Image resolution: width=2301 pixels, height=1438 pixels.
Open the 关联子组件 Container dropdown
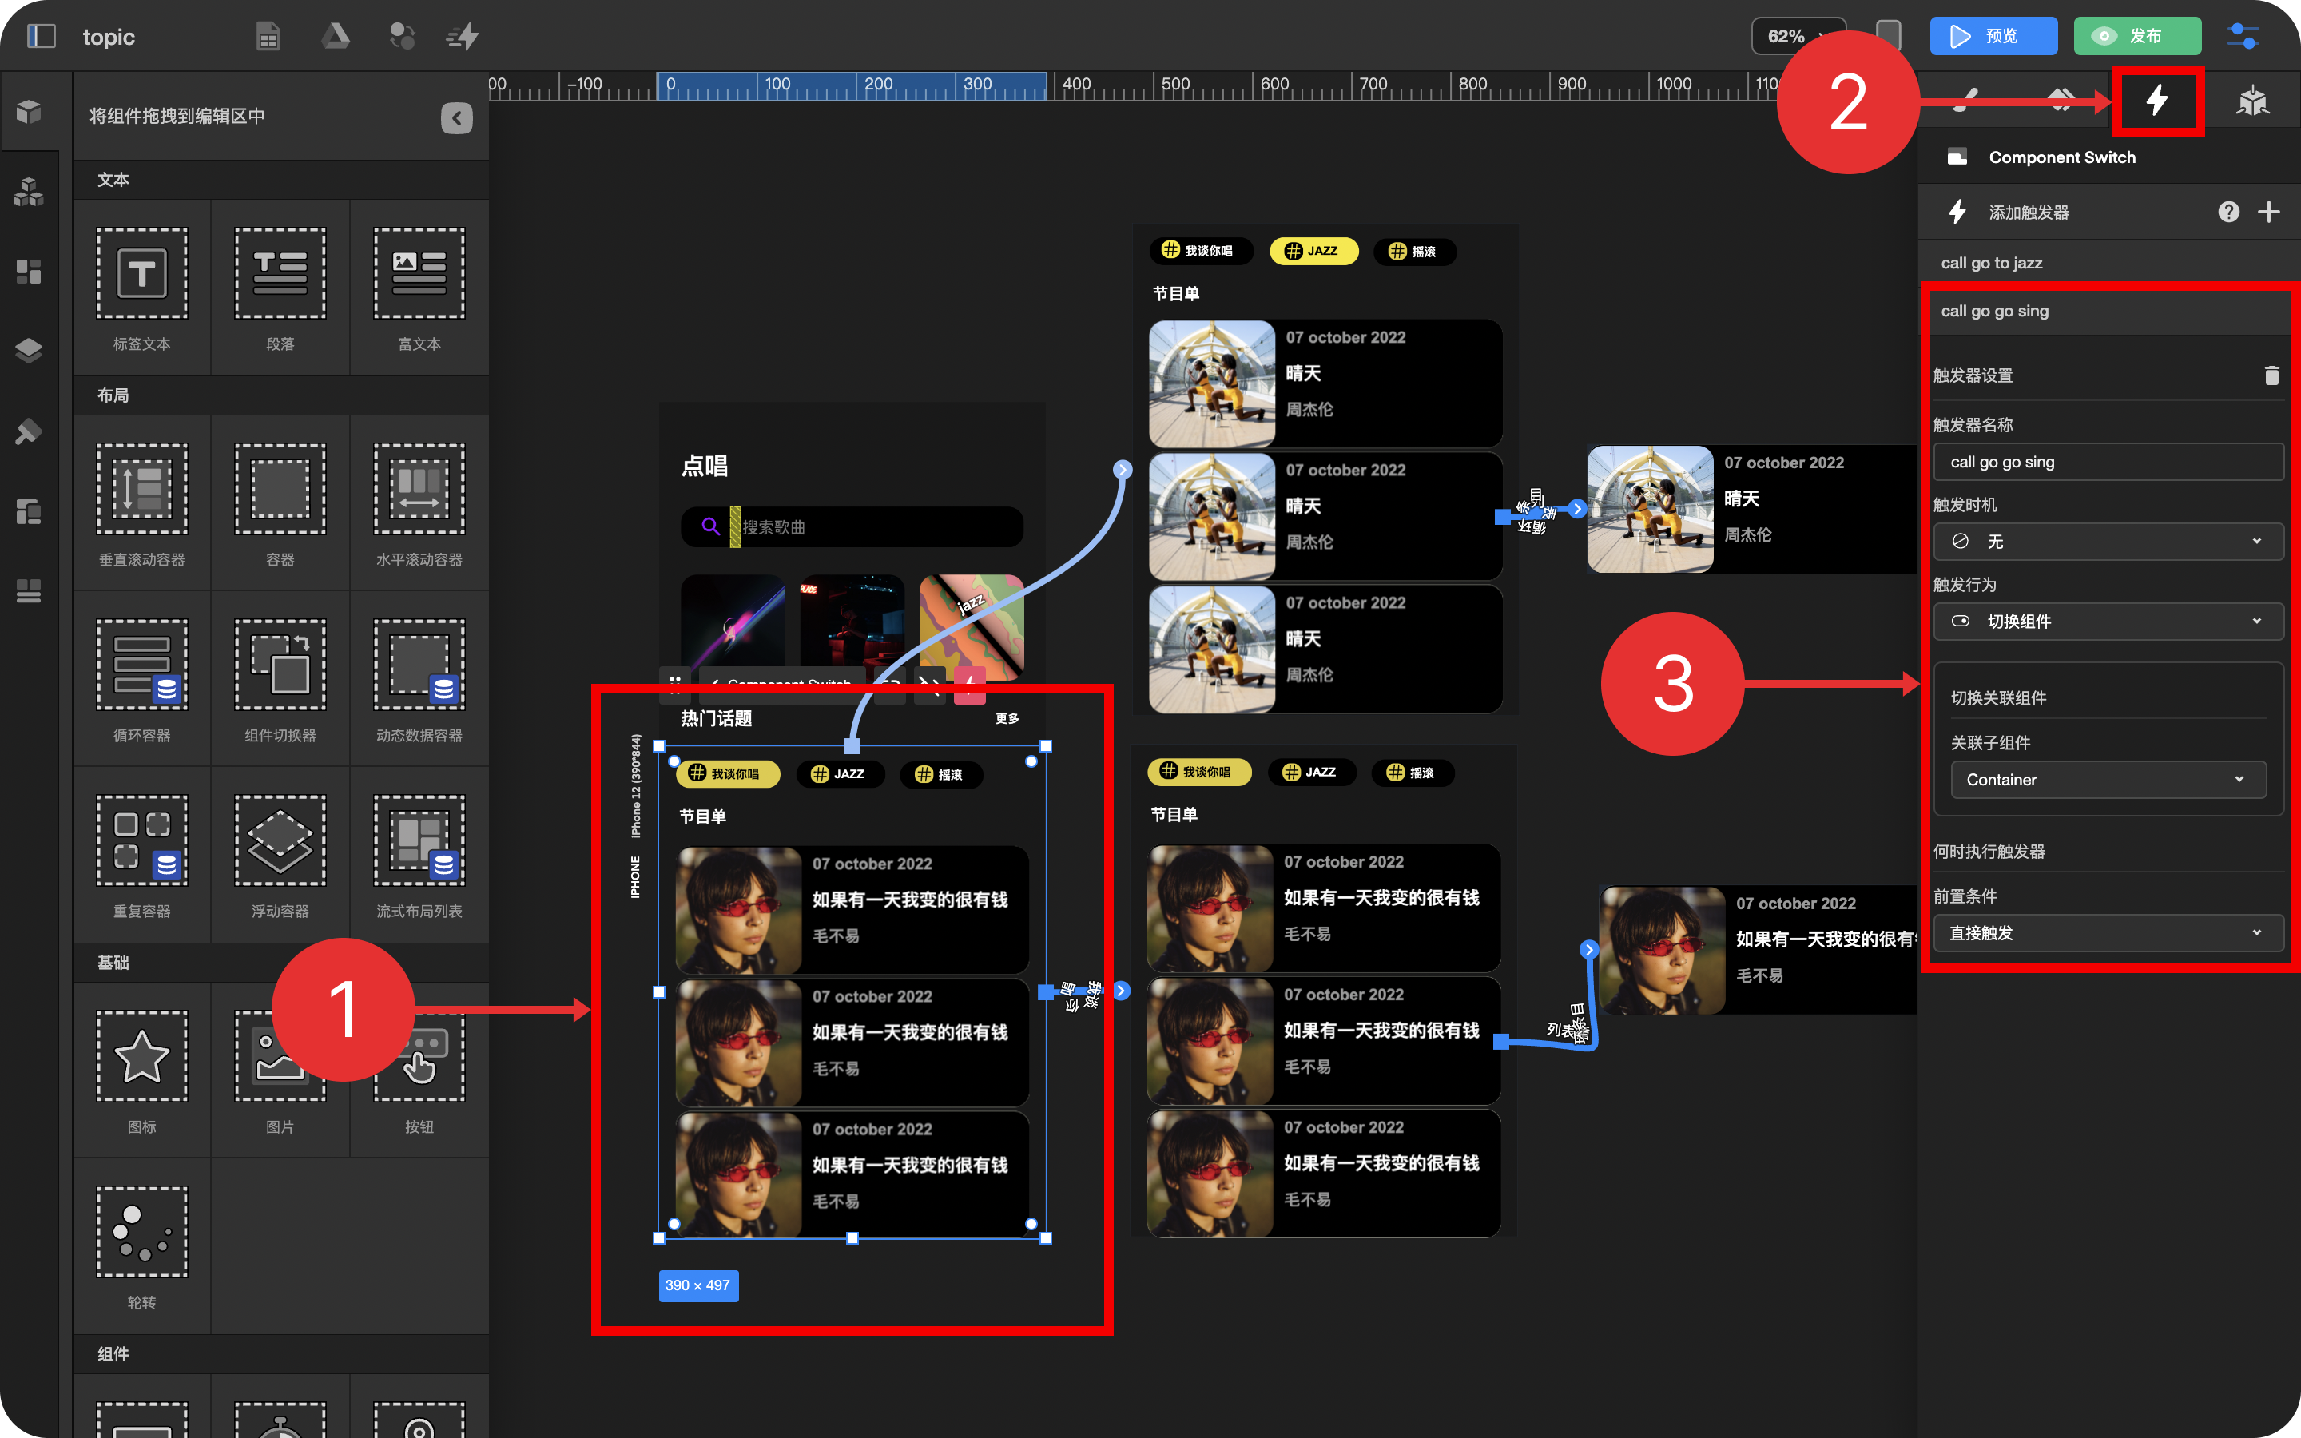(x=2108, y=779)
